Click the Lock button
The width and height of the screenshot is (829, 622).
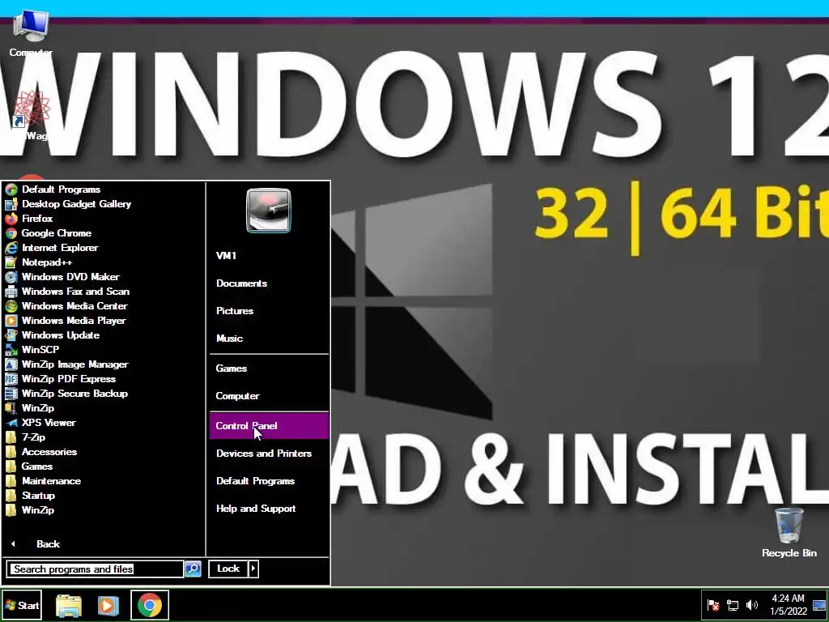click(x=228, y=569)
